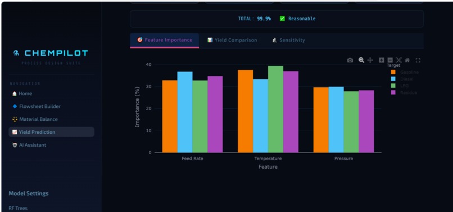Go to Home in the navigation
The width and height of the screenshot is (453, 212).
pyautogui.click(x=51, y=94)
